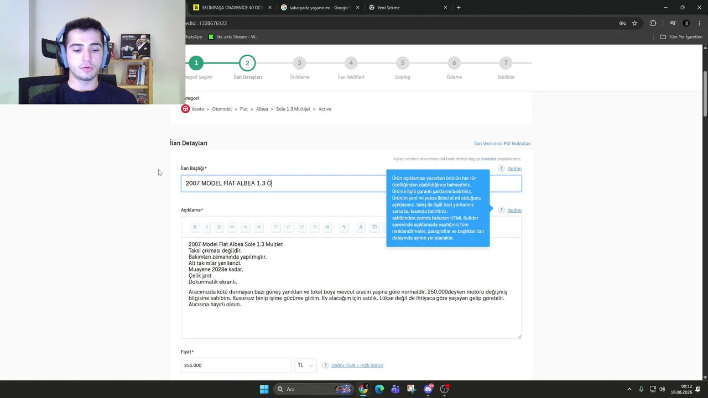Click Yardım link next to Açıklama
The image size is (708, 398).
(514, 211)
